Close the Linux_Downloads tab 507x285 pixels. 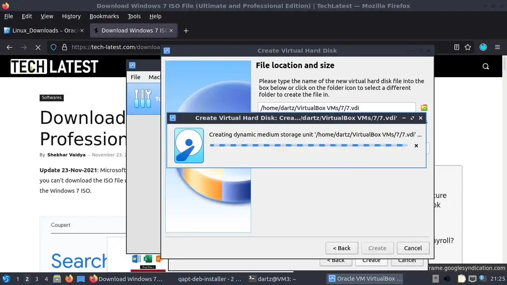pyautogui.click(x=82, y=30)
